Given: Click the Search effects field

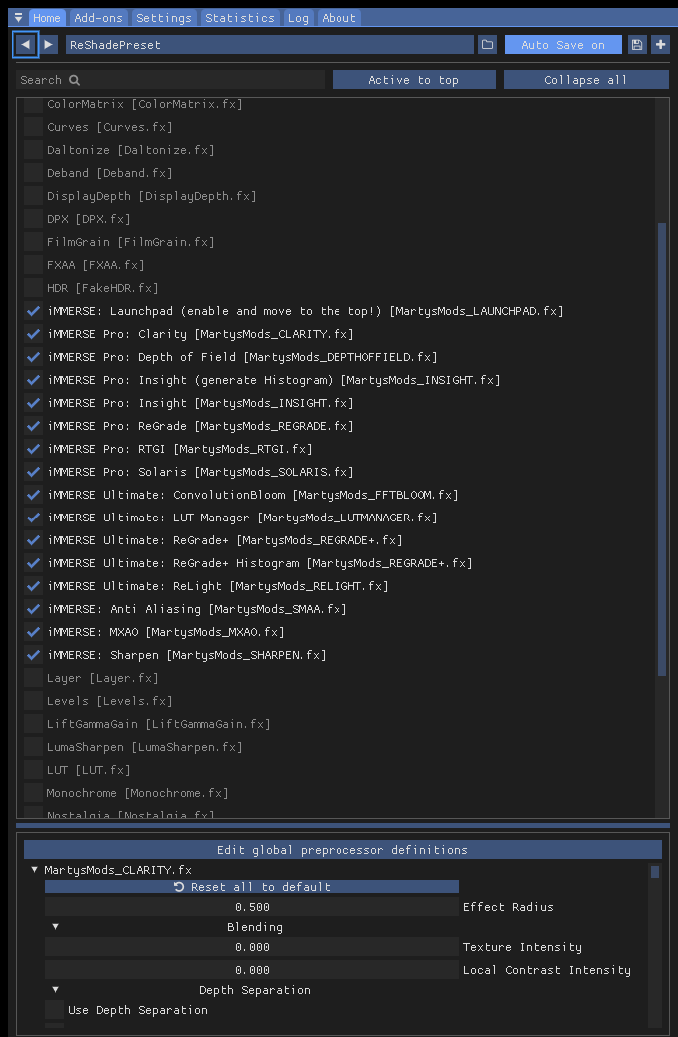Looking at the screenshot, I should pyautogui.click(x=170, y=80).
